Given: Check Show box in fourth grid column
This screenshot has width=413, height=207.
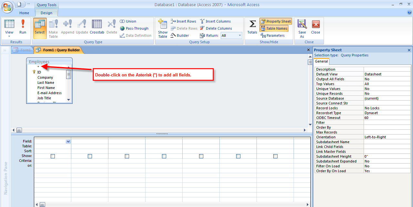Looking at the screenshot, I should pyautogui.click(x=164, y=156).
